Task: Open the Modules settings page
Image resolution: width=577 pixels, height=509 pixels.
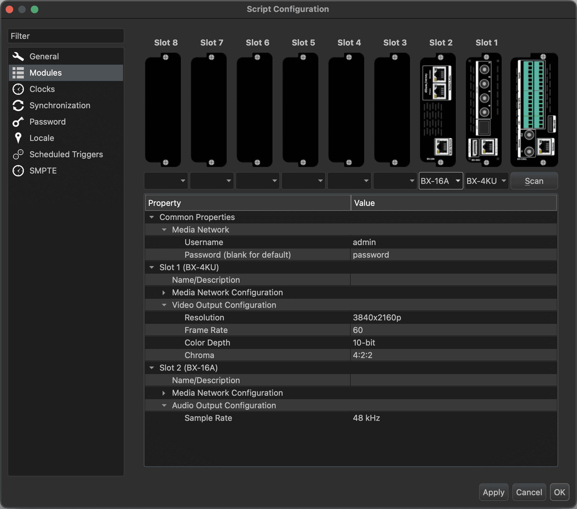Action: 46,73
